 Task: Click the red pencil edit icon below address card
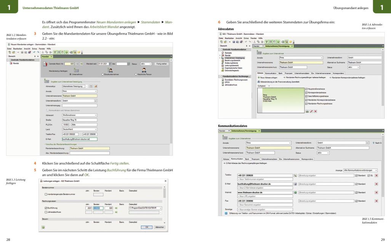311,111
